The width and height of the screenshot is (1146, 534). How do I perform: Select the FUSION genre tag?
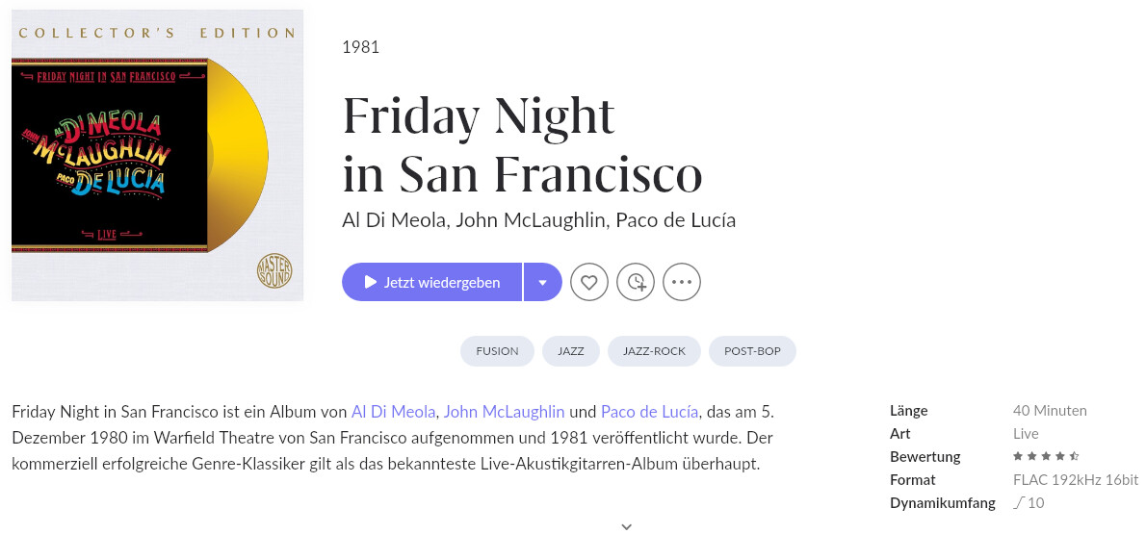(497, 351)
